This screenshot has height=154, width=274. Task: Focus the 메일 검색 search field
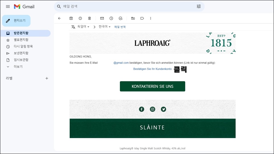[x=129, y=7]
